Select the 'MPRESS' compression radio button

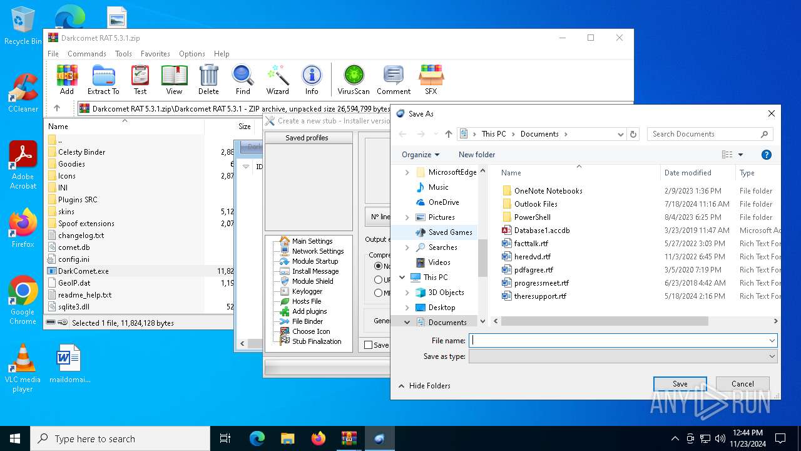pos(378,293)
